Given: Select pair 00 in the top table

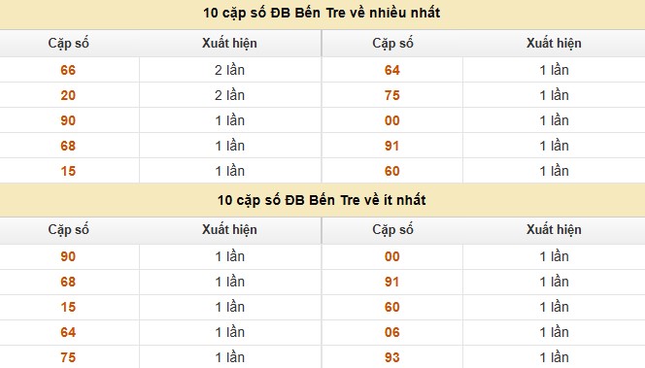Looking at the screenshot, I should tap(392, 120).
